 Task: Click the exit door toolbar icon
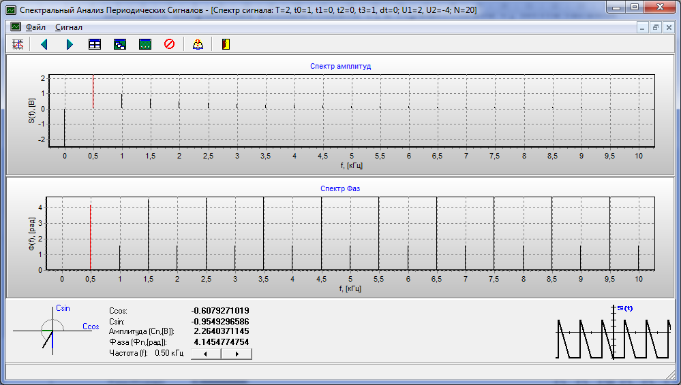226,44
